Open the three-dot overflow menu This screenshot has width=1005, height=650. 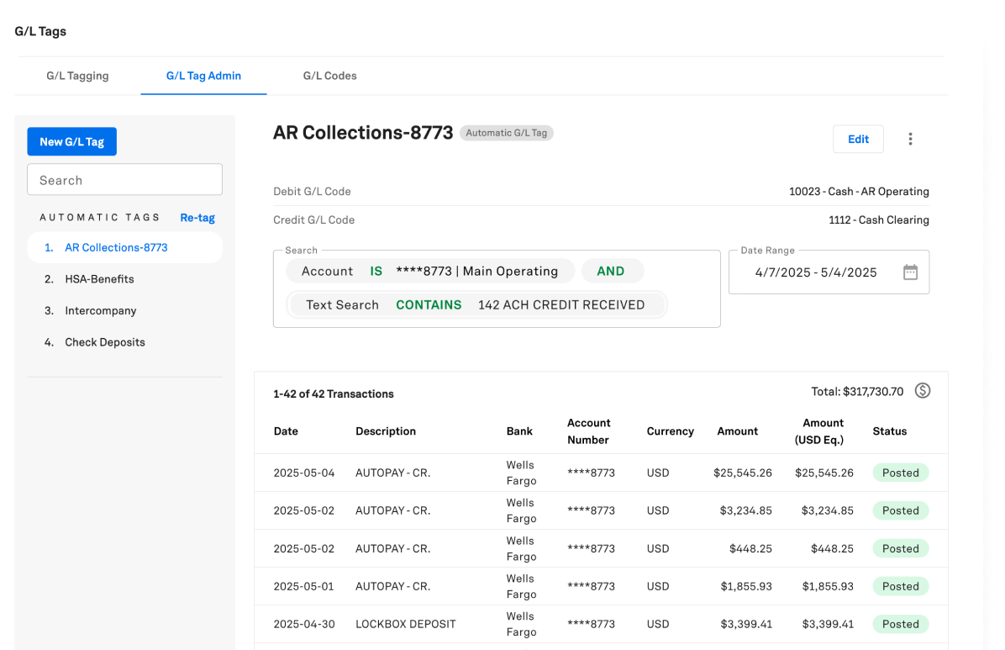[911, 139]
